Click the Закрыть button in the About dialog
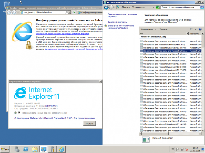Viewport: 205px width, 153px height. 89,123
